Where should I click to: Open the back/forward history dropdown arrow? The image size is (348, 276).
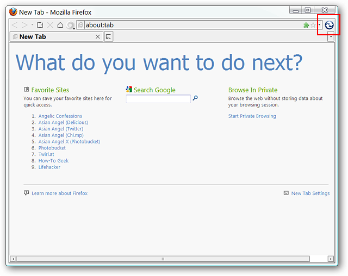click(x=32, y=25)
